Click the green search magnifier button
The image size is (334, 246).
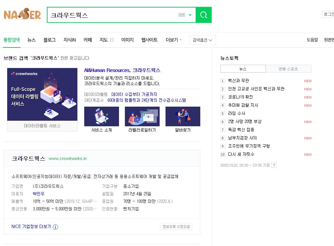pyautogui.click(x=204, y=15)
